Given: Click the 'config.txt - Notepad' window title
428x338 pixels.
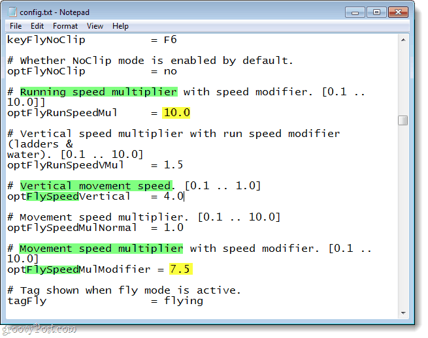Looking at the screenshot, I should 54,12.
